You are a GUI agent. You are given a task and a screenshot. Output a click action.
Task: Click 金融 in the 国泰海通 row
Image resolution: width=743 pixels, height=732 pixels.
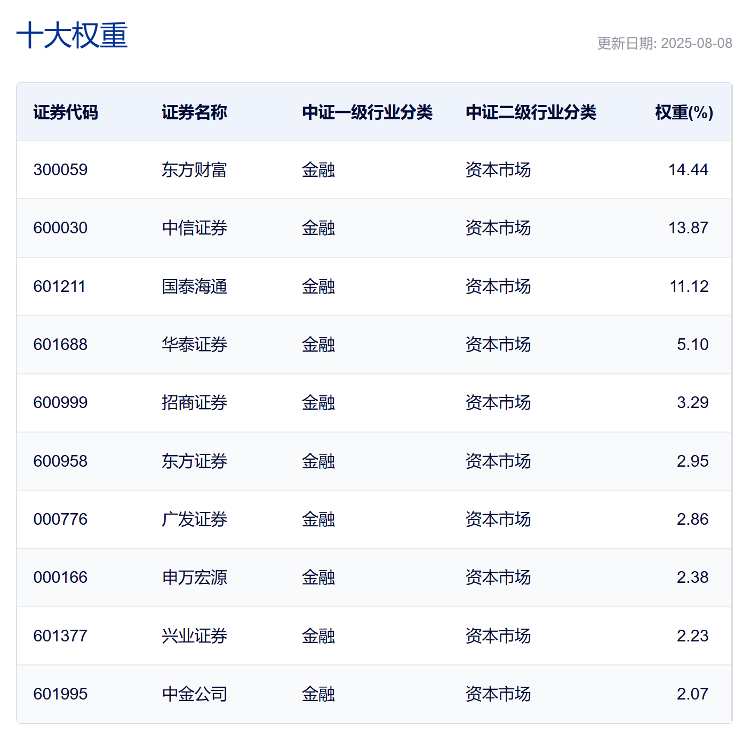point(318,287)
